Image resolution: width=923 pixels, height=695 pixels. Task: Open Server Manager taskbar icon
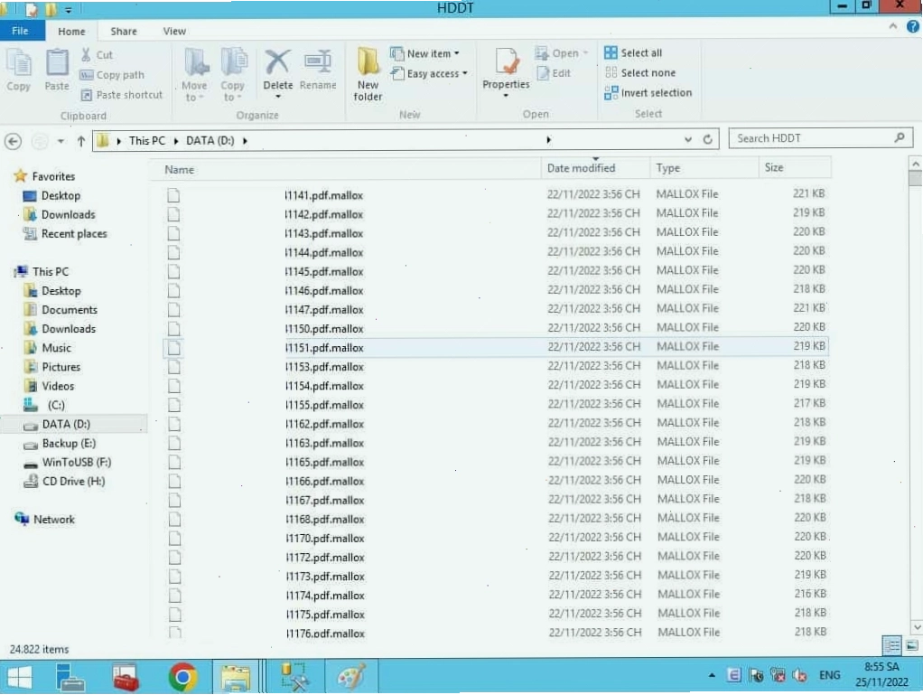[x=70, y=677]
